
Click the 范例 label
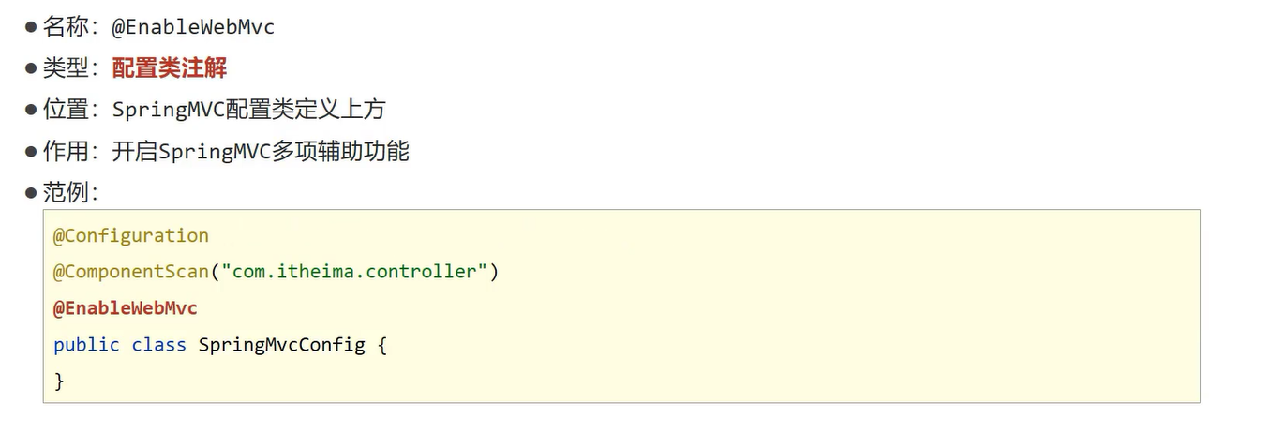66,192
